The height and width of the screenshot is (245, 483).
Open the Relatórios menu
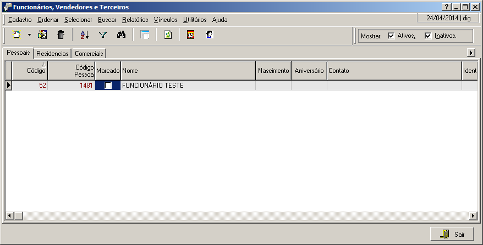pyautogui.click(x=135, y=20)
